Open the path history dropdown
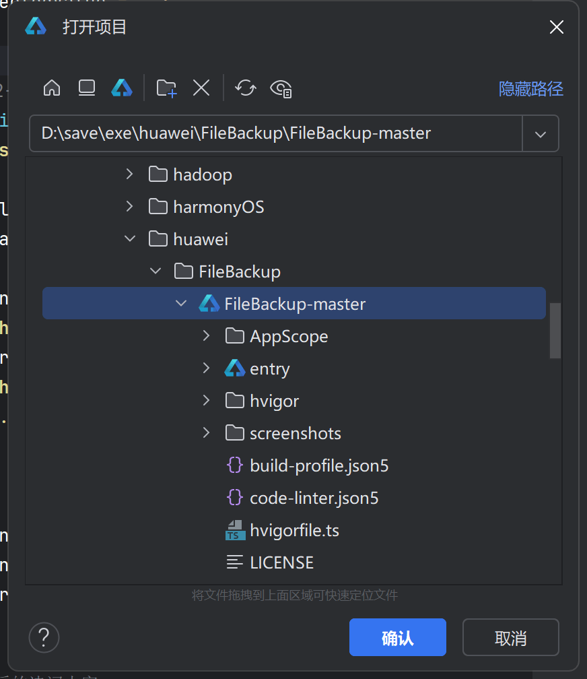 coord(541,134)
